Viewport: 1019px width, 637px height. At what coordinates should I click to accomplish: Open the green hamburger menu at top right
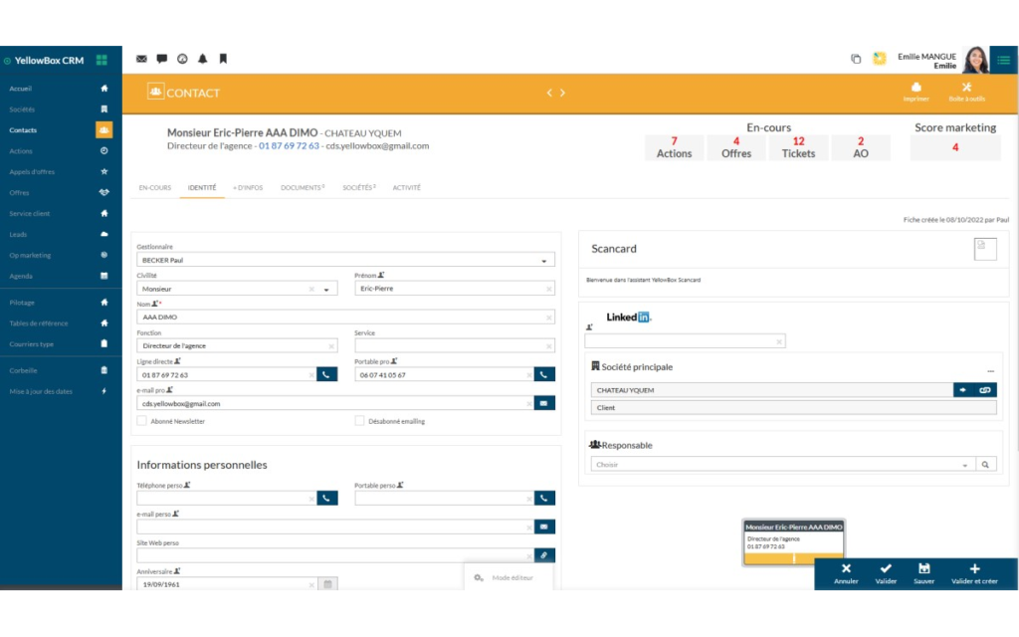pyautogui.click(x=1004, y=60)
